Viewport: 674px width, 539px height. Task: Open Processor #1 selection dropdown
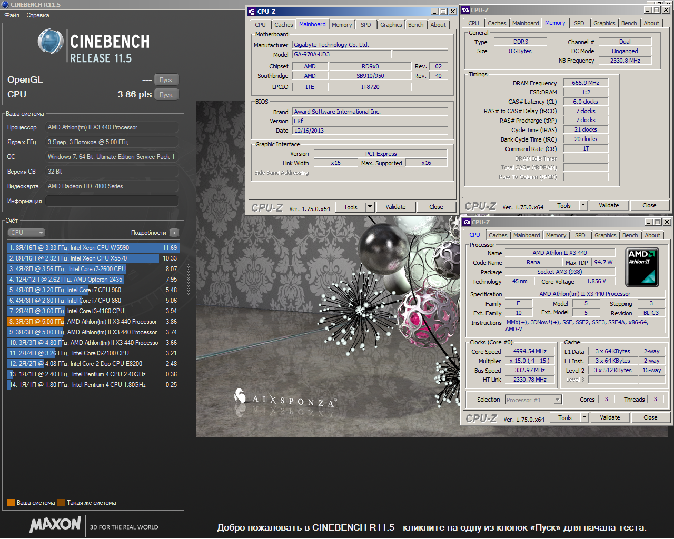pyautogui.click(x=533, y=400)
